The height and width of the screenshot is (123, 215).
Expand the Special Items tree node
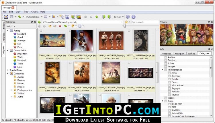[x=8, y=70]
